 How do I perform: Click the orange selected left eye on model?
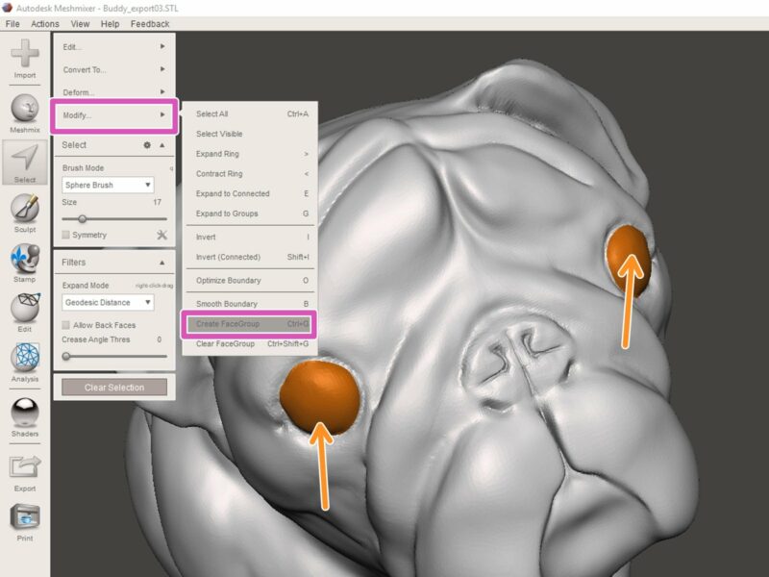[x=319, y=396]
